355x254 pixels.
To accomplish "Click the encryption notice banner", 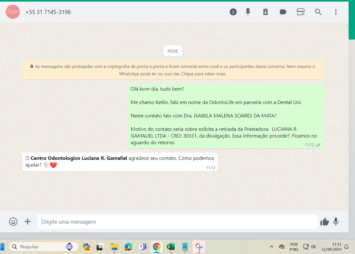I will click(173, 70).
